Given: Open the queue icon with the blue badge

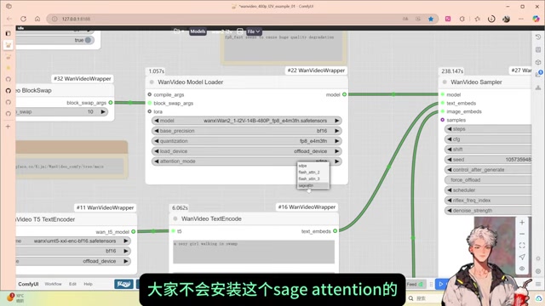Looking at the screenshot, I should click(x=538, y=74).
